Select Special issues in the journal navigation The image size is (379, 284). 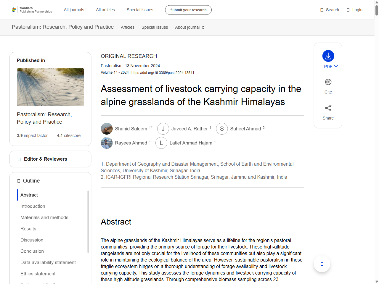(155, 27)
